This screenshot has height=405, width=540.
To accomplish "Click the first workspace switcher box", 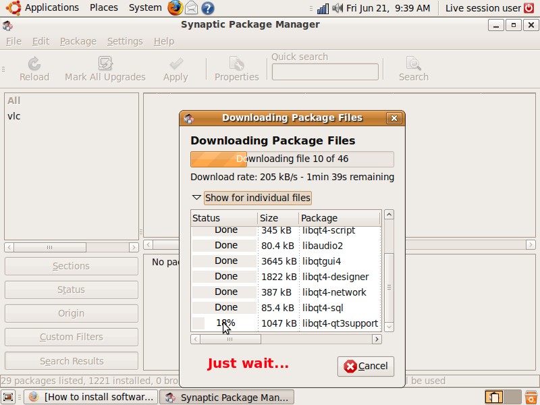I will [494, 397].
